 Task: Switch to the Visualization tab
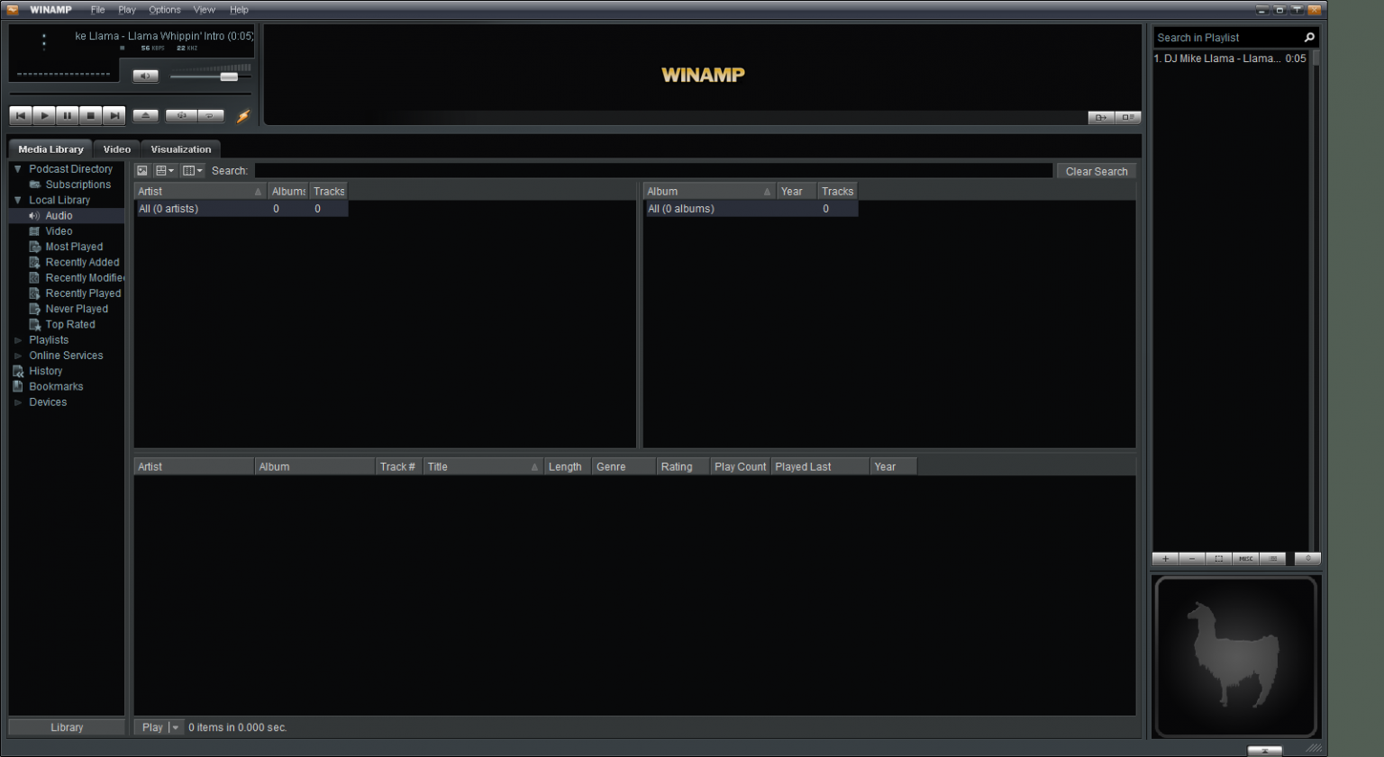click(x=180, y=149)
